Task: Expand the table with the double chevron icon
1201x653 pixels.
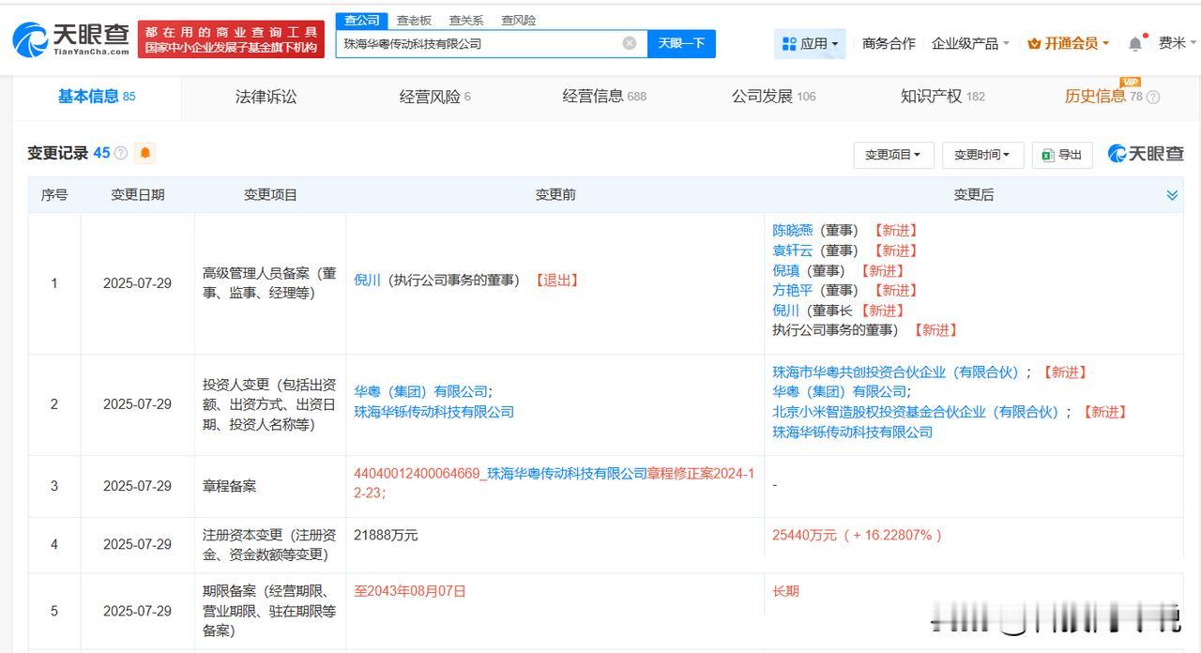Action: (1172, 195)
